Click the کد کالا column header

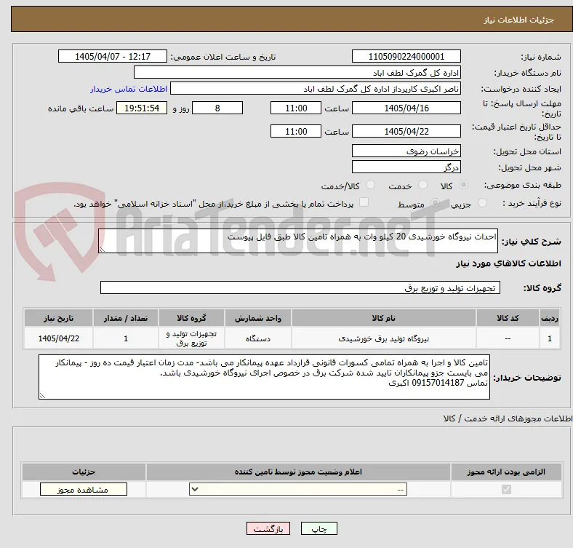(x=508, y=318)
